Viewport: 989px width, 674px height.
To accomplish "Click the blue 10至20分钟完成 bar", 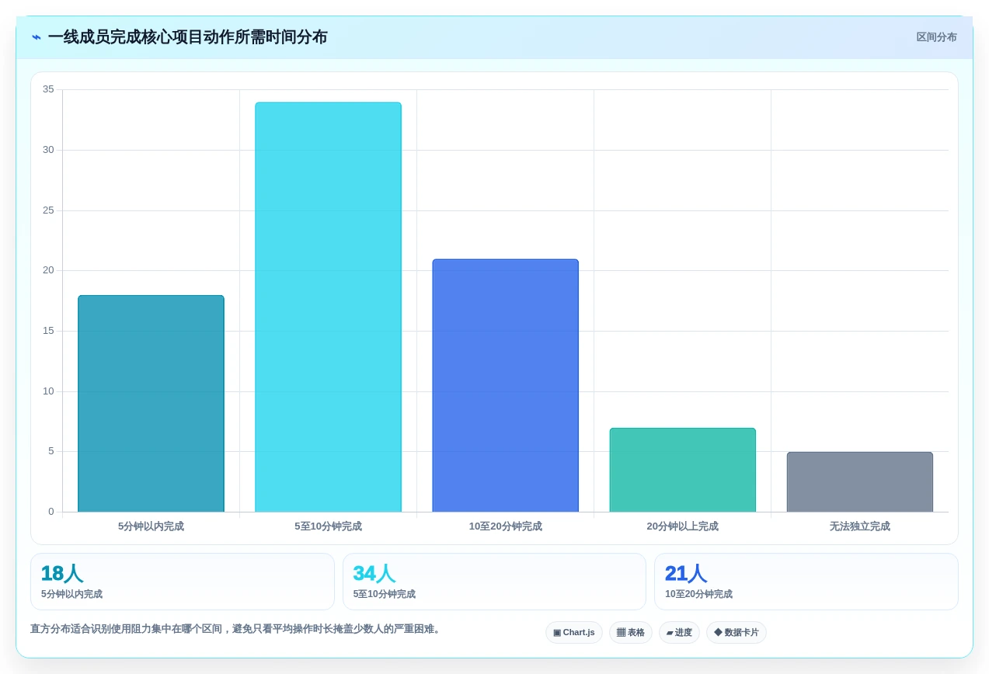I will pos(505,386).
